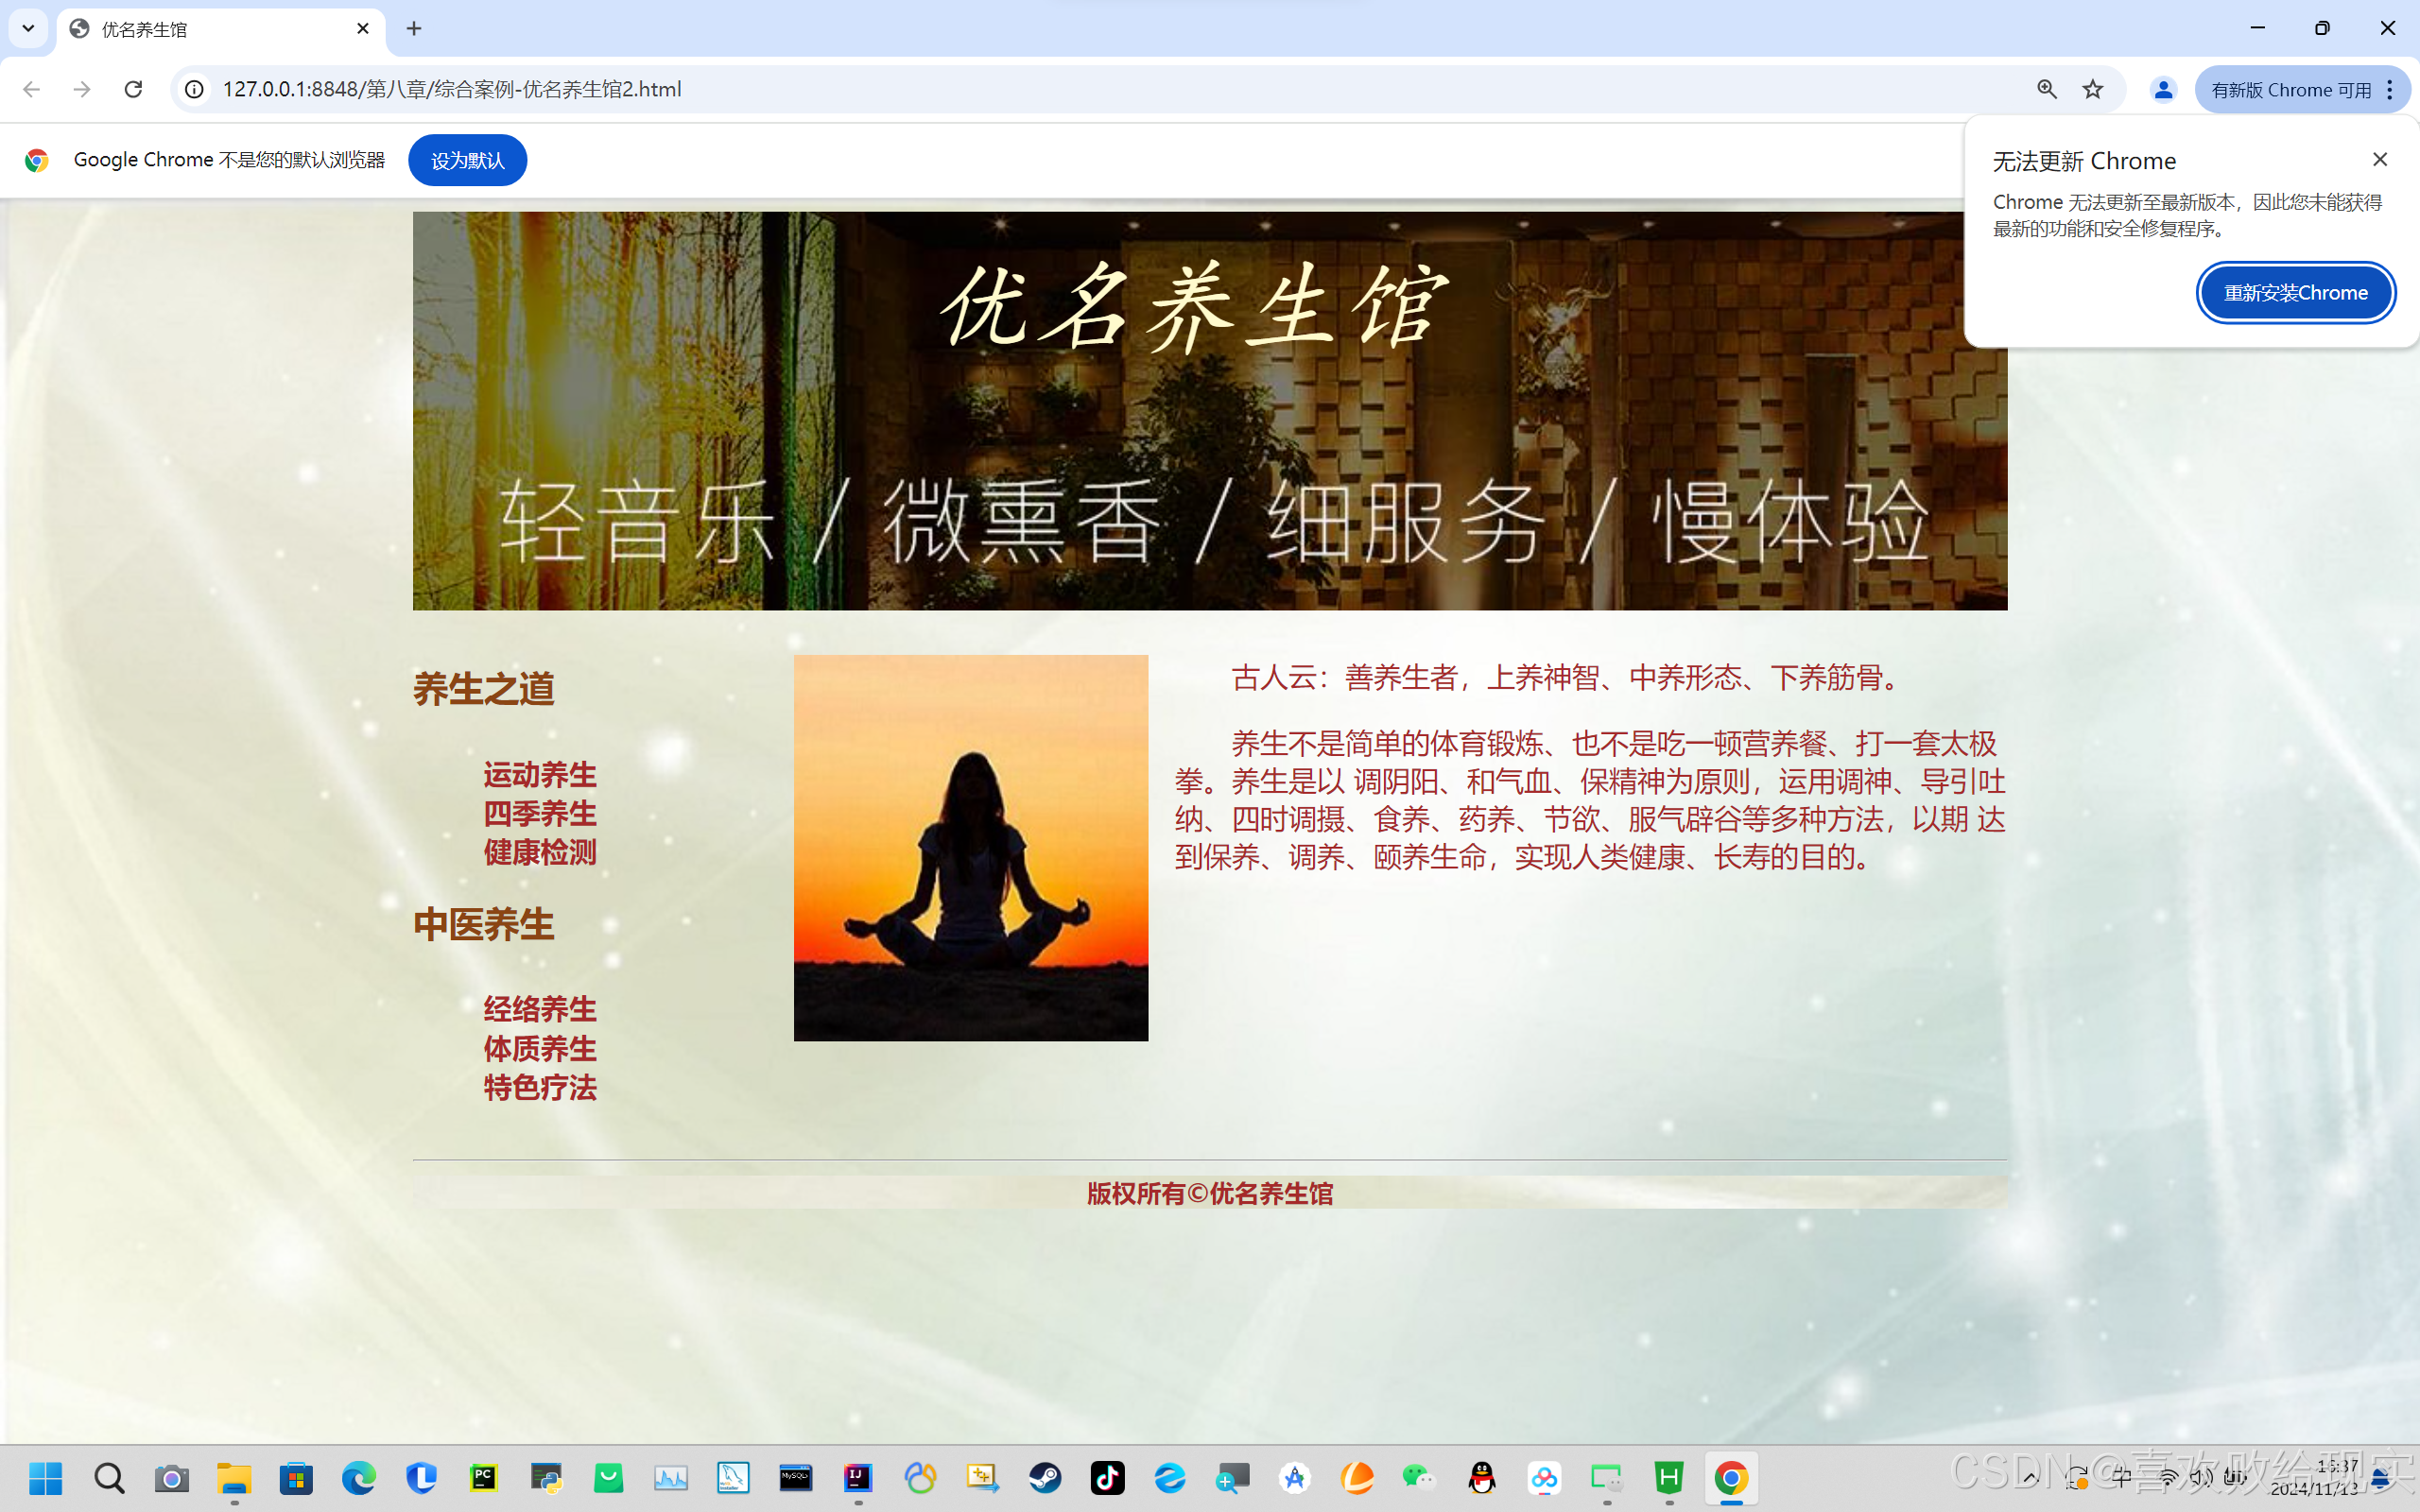Screen dimensions: 2420x1512
Task: Click the 重新安装Chrome button
Action: (2295, 292)
